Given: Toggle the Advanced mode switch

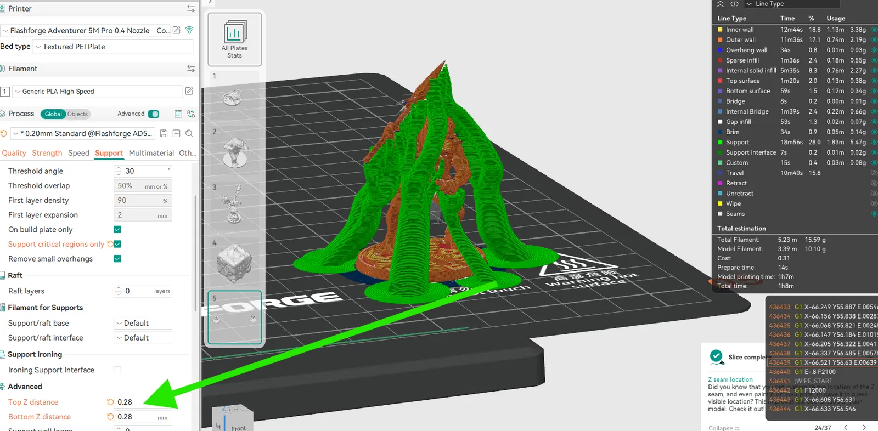Looking at the screenshot, I should pos(154,114).
